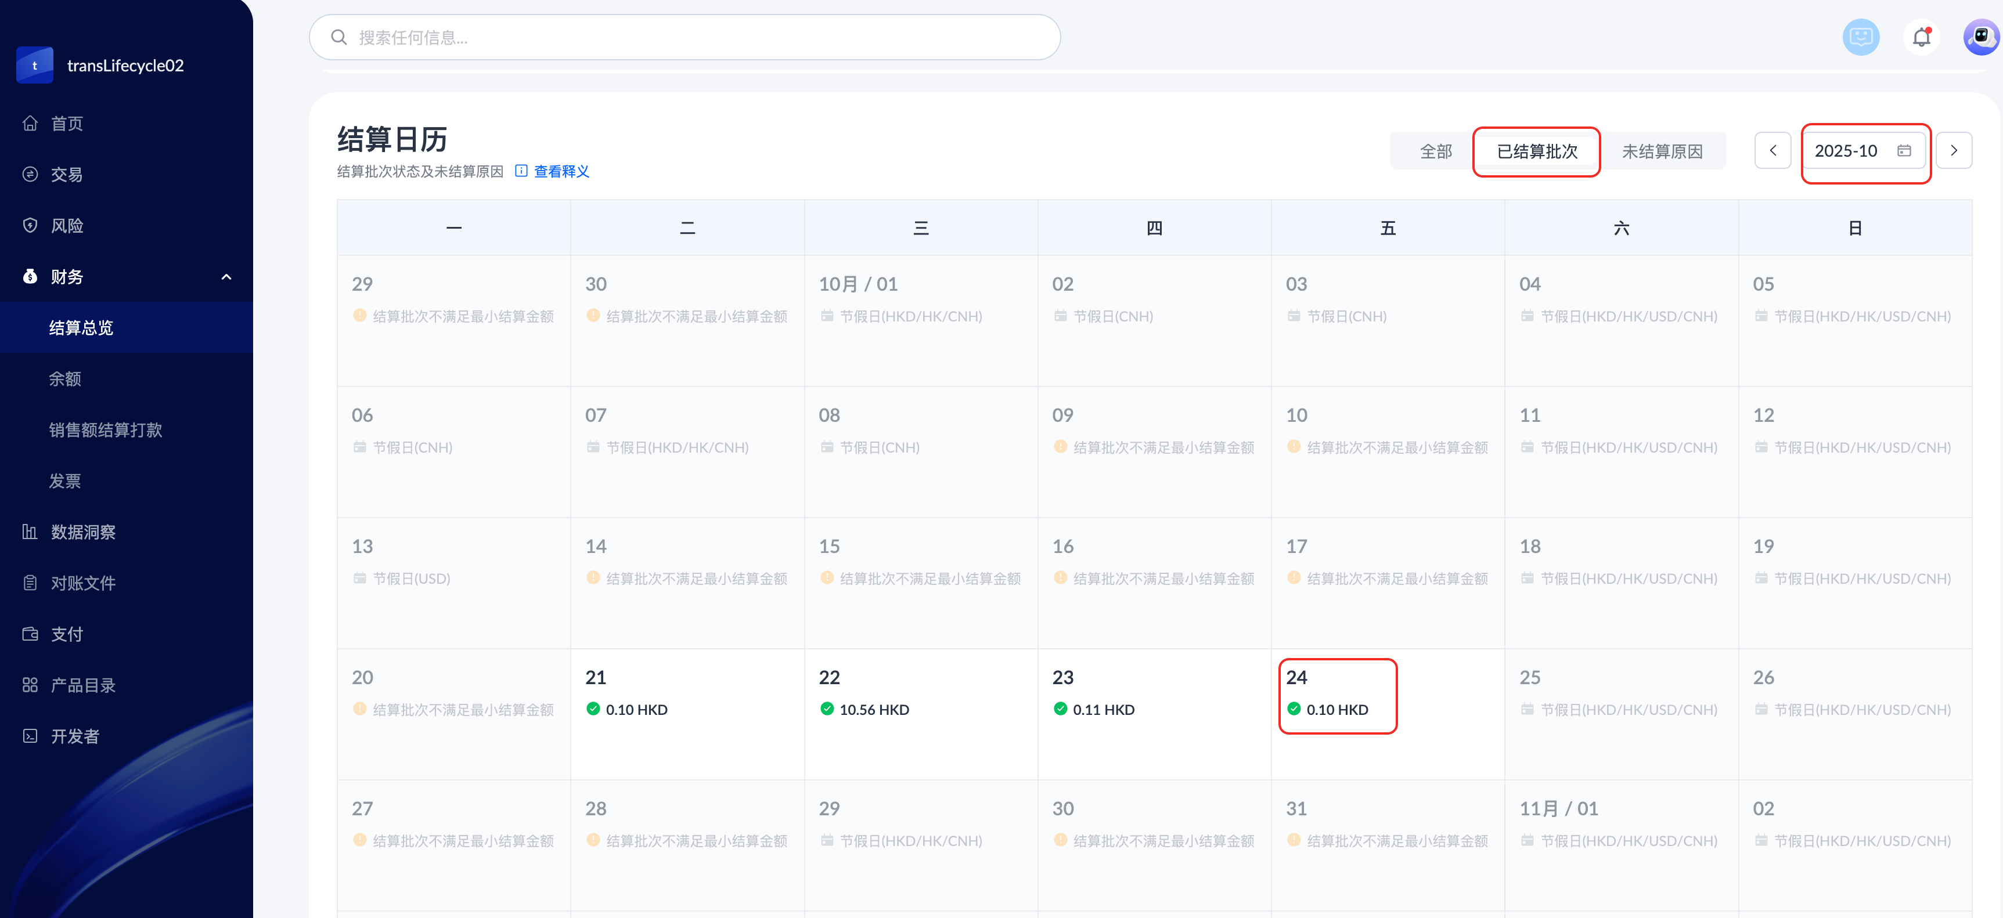Click the 首页 home icon
The image size is (2003, 918).
(x=30, y=124)
